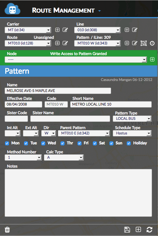Uncheck the Mon checkbox

click(7, 143)
